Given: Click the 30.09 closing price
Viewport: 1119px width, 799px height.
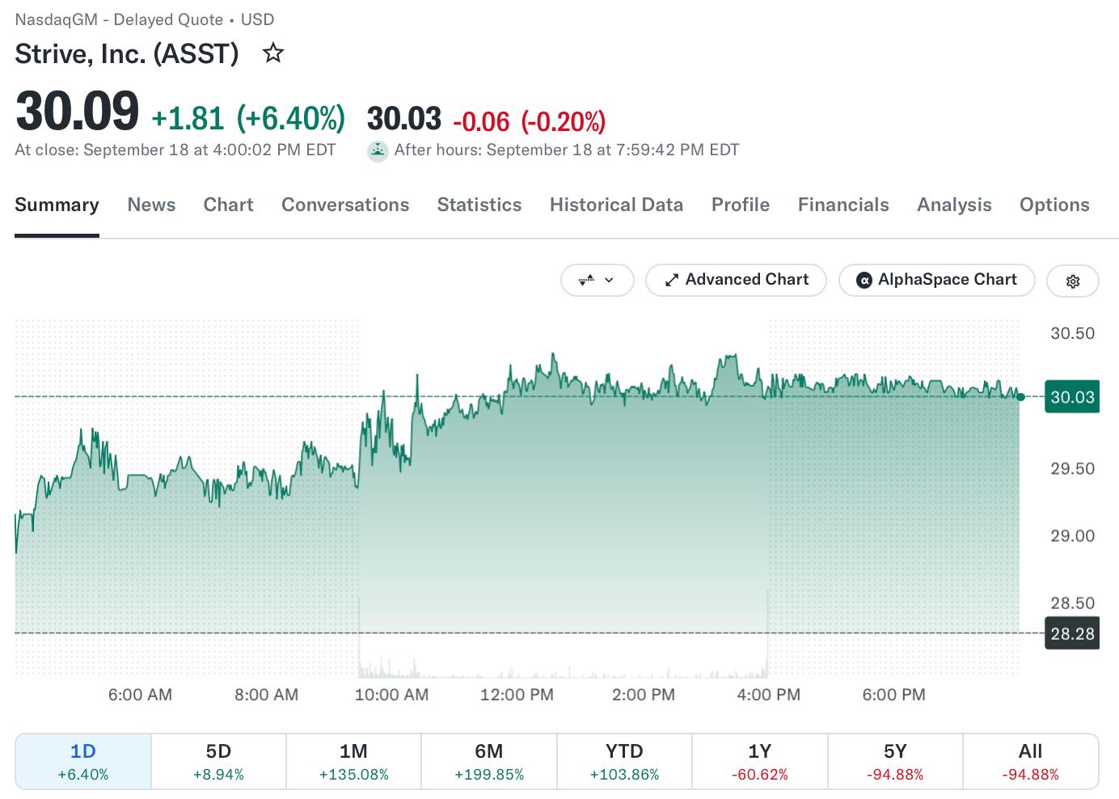Looking at the screenshot, I should [78, 112].
